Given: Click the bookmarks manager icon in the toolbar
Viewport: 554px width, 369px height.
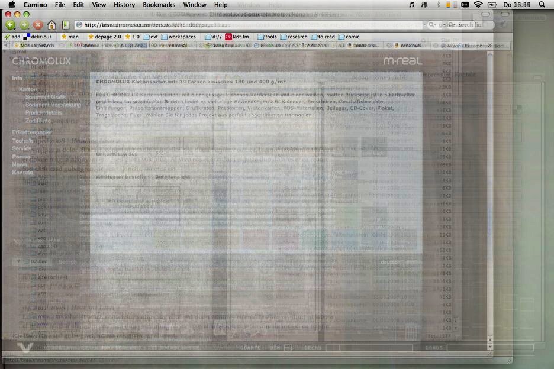Looking at the screenshot, I should pos(65,25).
